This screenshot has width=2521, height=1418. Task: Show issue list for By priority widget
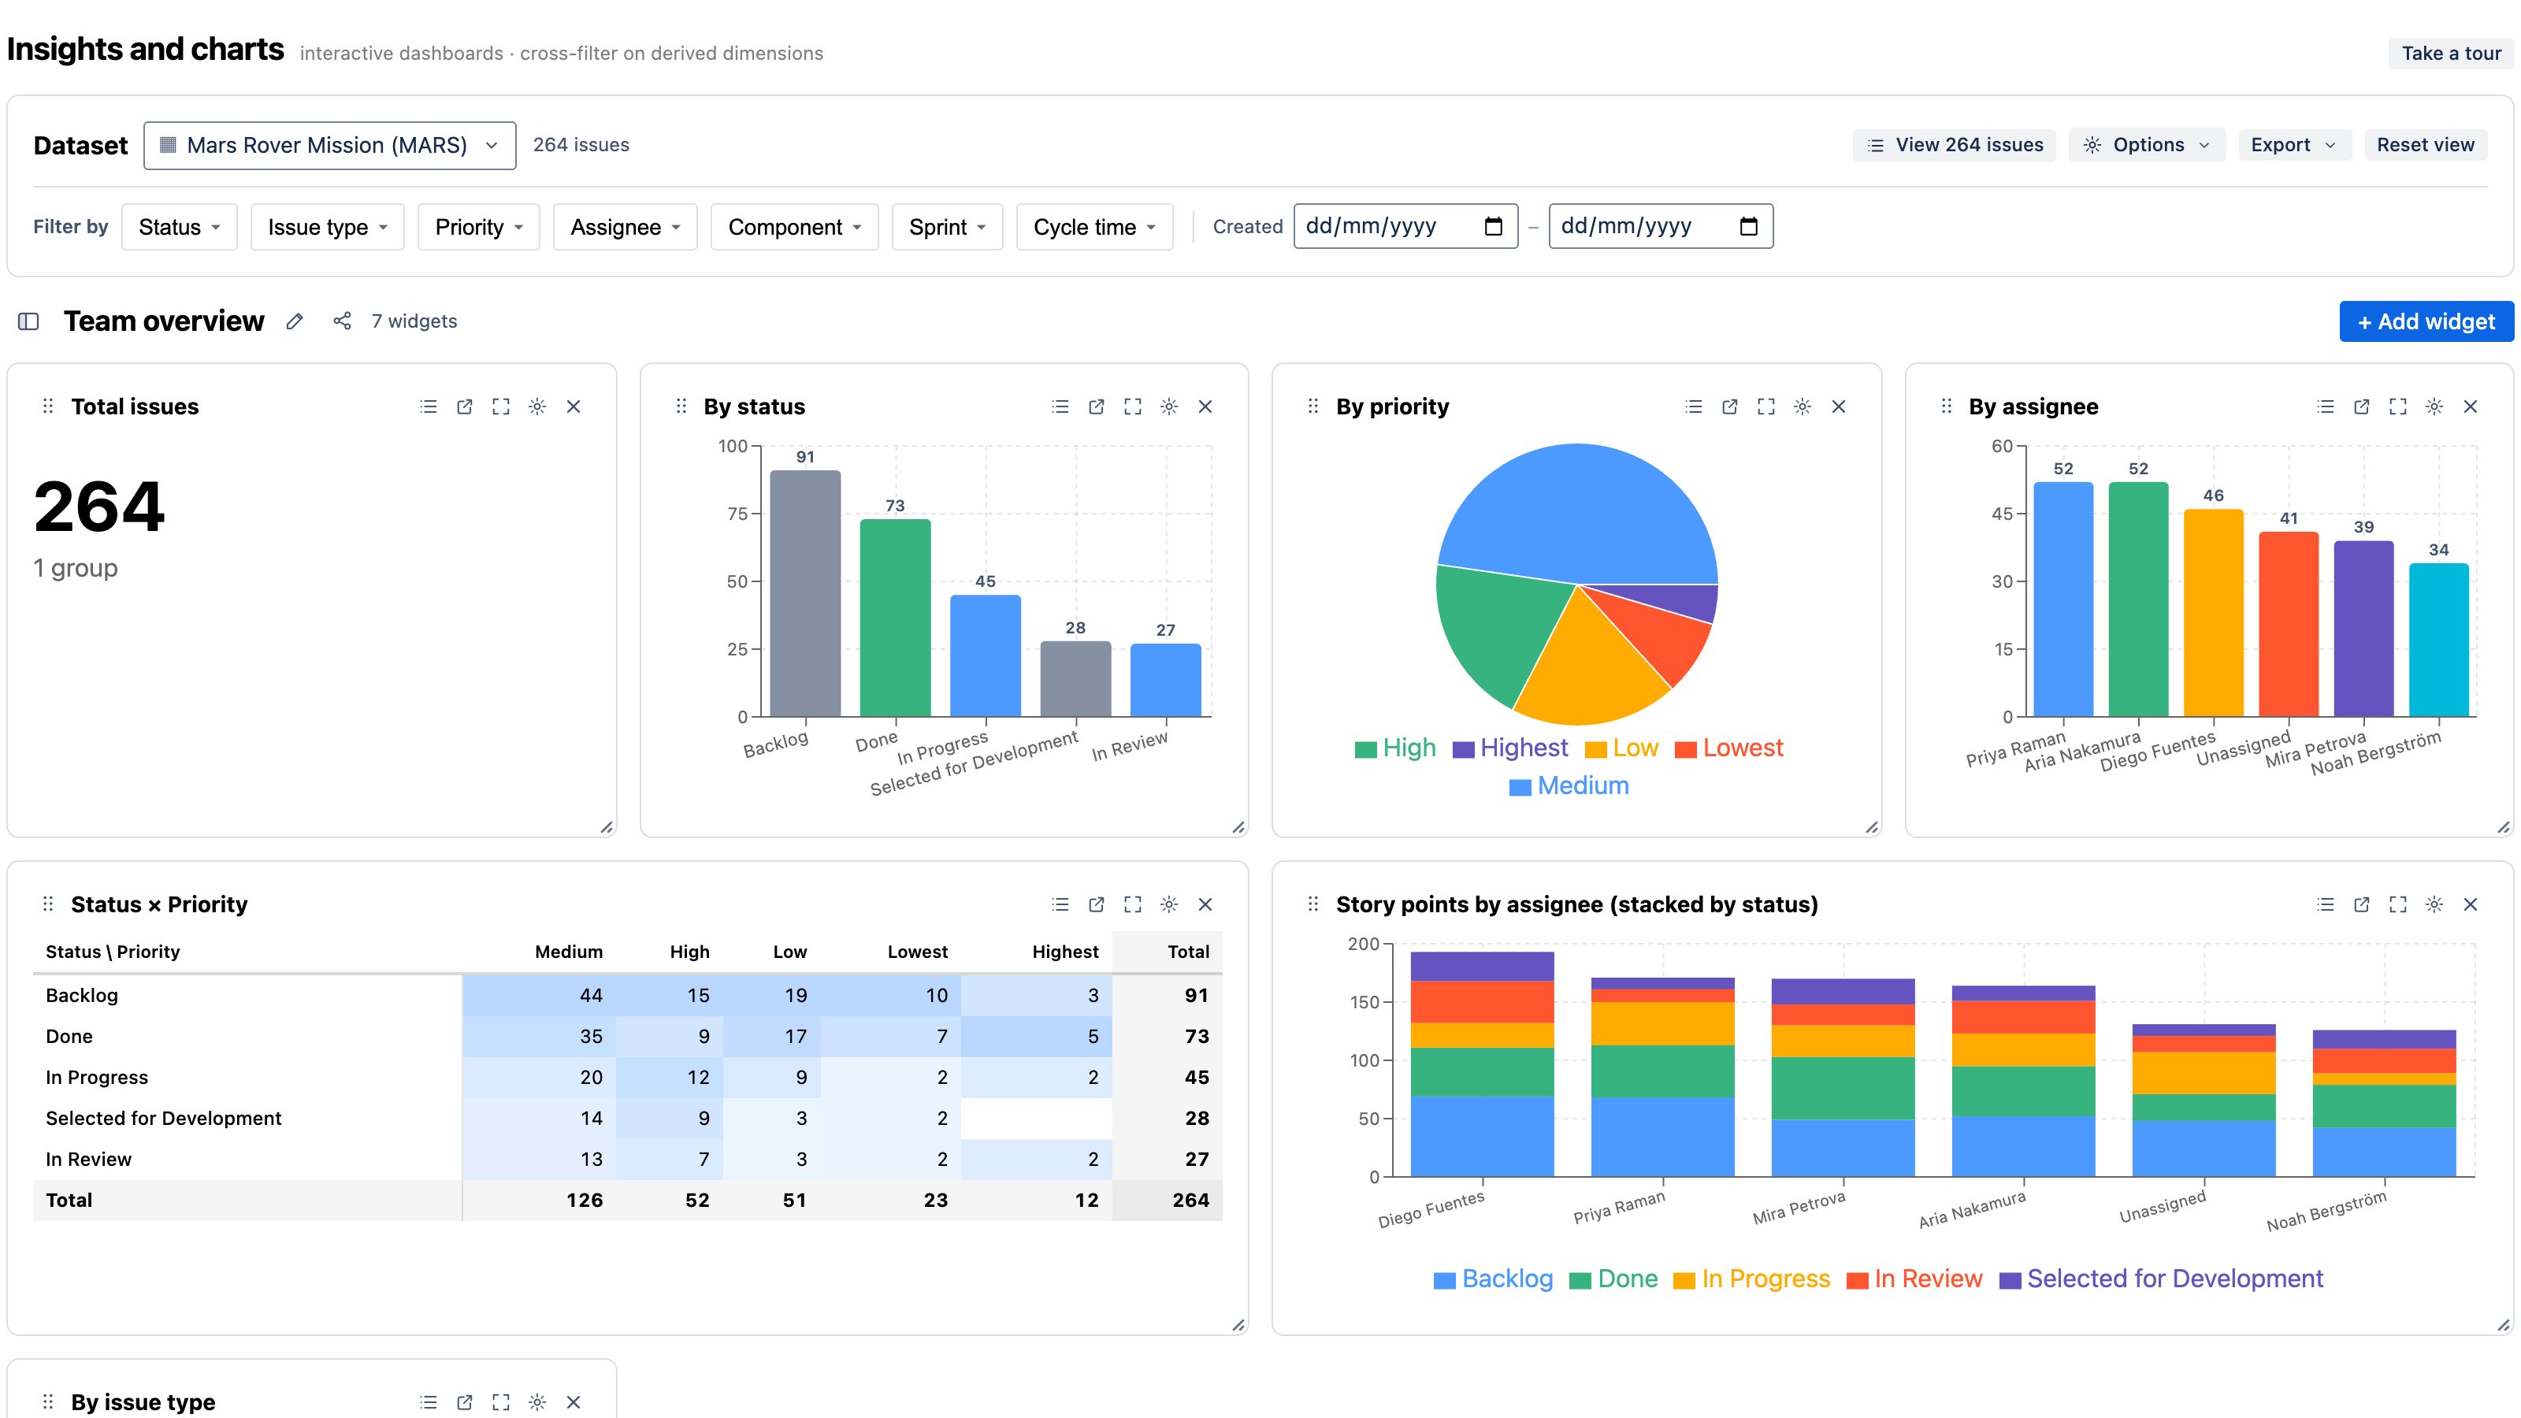point(1694,406)
